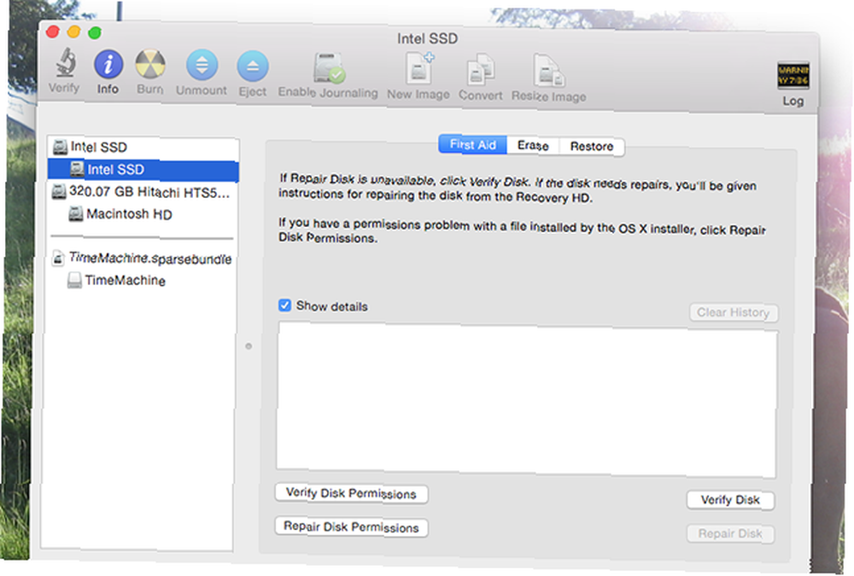Click the Convert toolbar icon
The height and width of the screenshot is (576, 854).
(480, 71)
